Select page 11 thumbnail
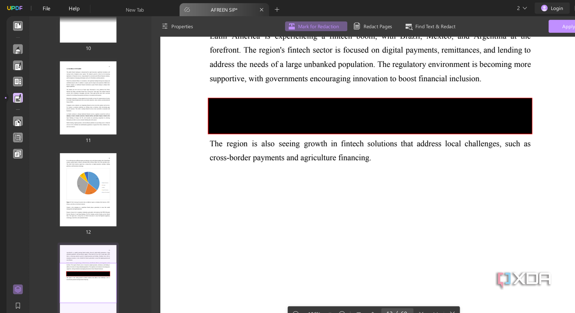The width and height of the screenshot is (575, 313). coord(88,98)
